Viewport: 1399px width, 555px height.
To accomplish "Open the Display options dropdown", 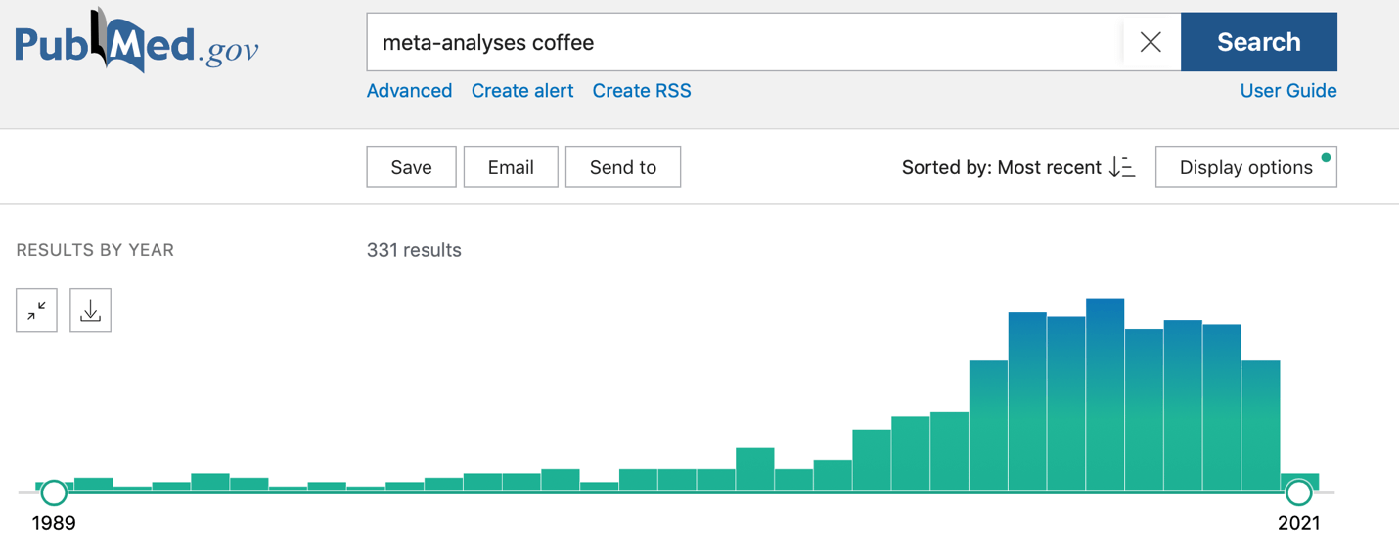I will point(1245,167).
